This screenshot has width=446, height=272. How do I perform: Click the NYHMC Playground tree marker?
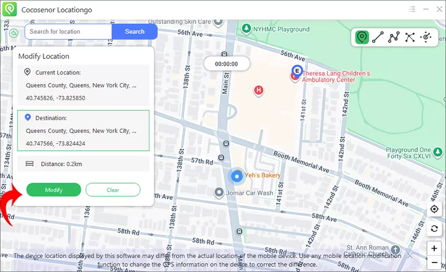(246, 28)
